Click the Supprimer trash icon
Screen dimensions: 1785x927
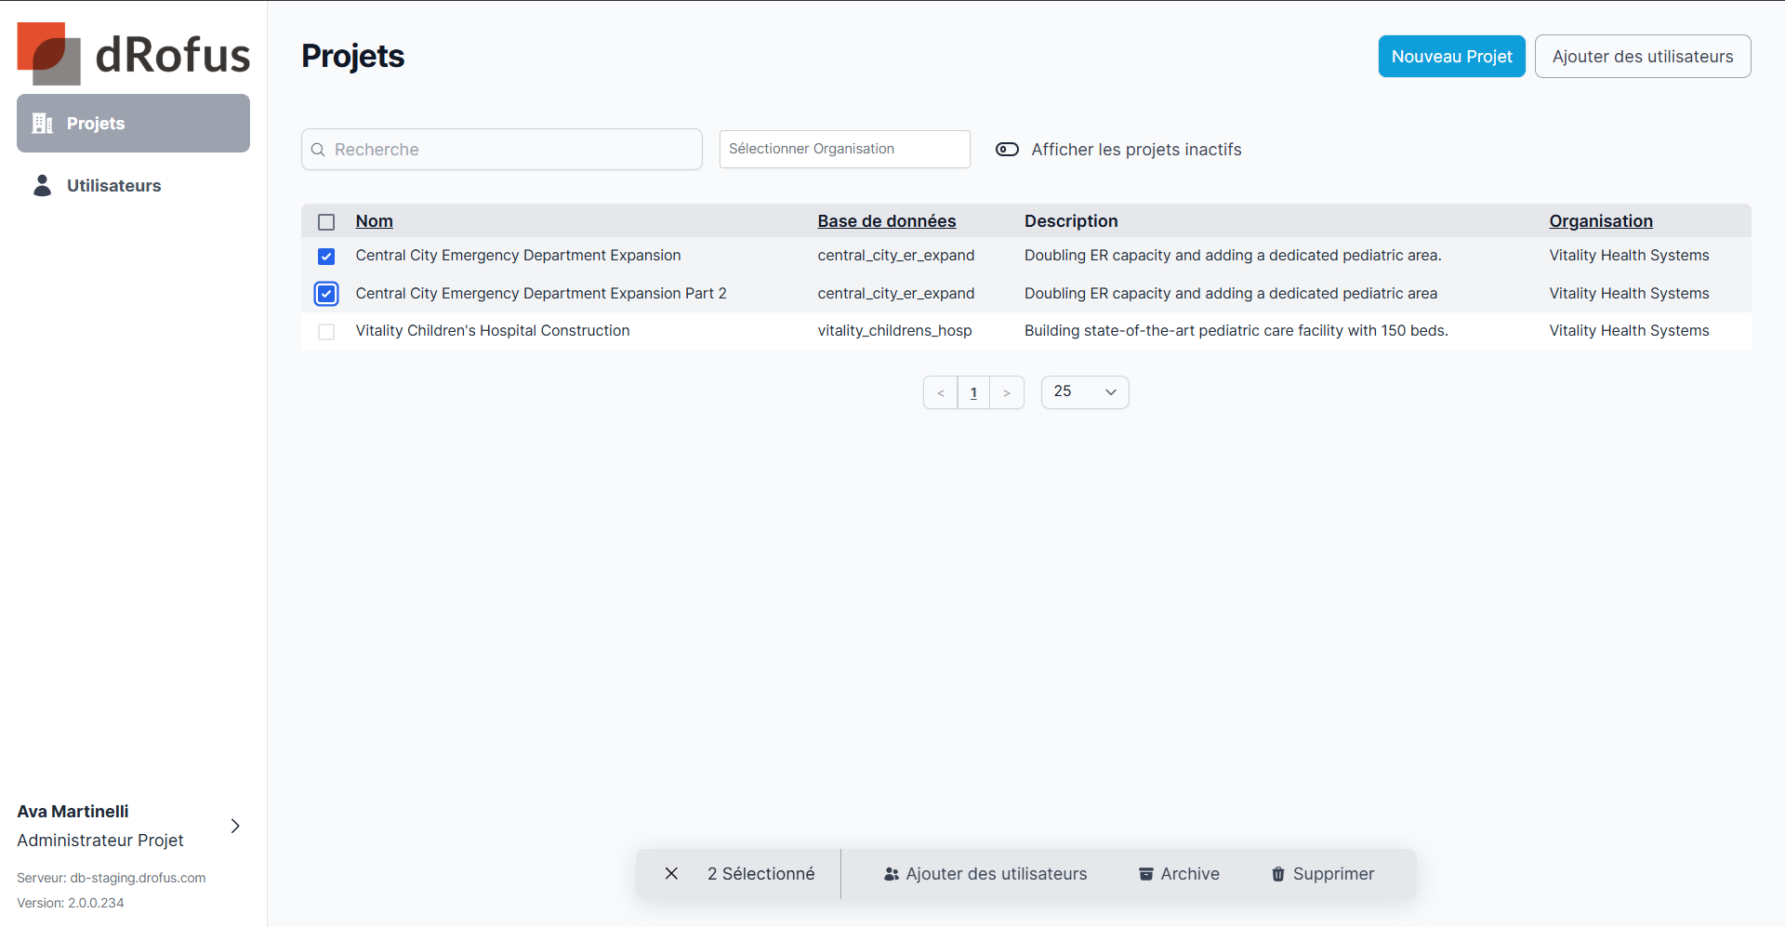coord(1278,874)
